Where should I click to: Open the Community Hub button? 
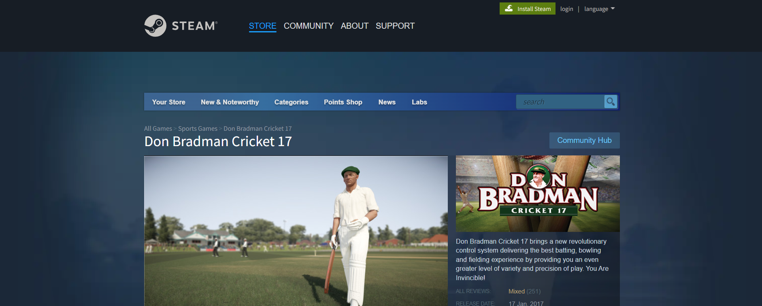click(x=584, y=140)
